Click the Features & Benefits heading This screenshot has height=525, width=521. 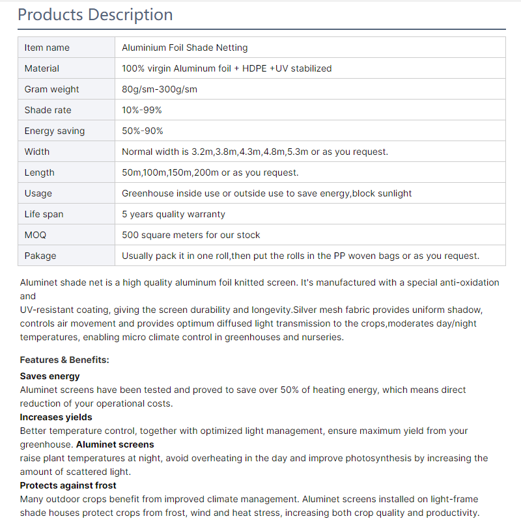64,360
